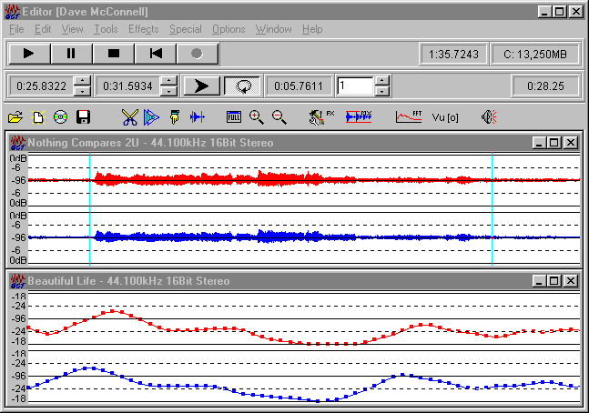Toggle the loop playback button
This screenshot has width=589, height=413.
(x=243, y=86)
